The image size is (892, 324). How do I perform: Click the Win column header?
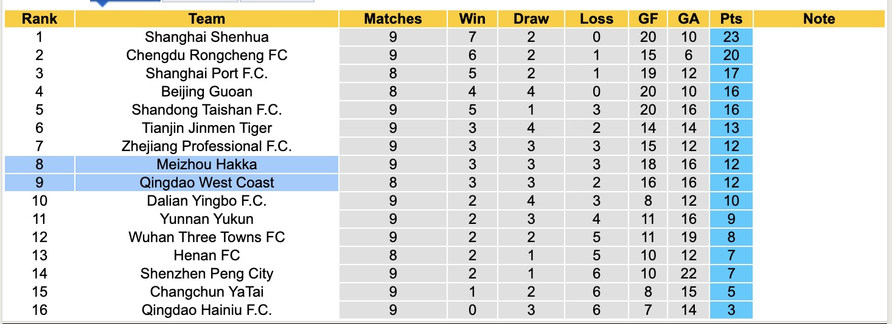click(x=472, y=19)
